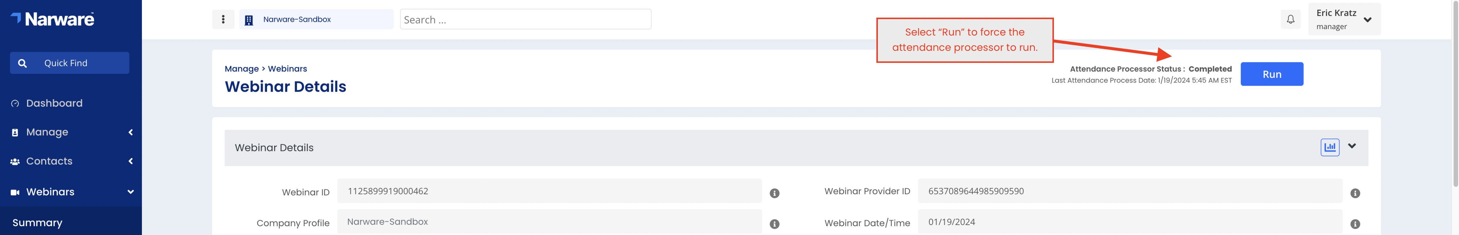Click the Narware-Sandbox building icon

[x=249, y=20]
